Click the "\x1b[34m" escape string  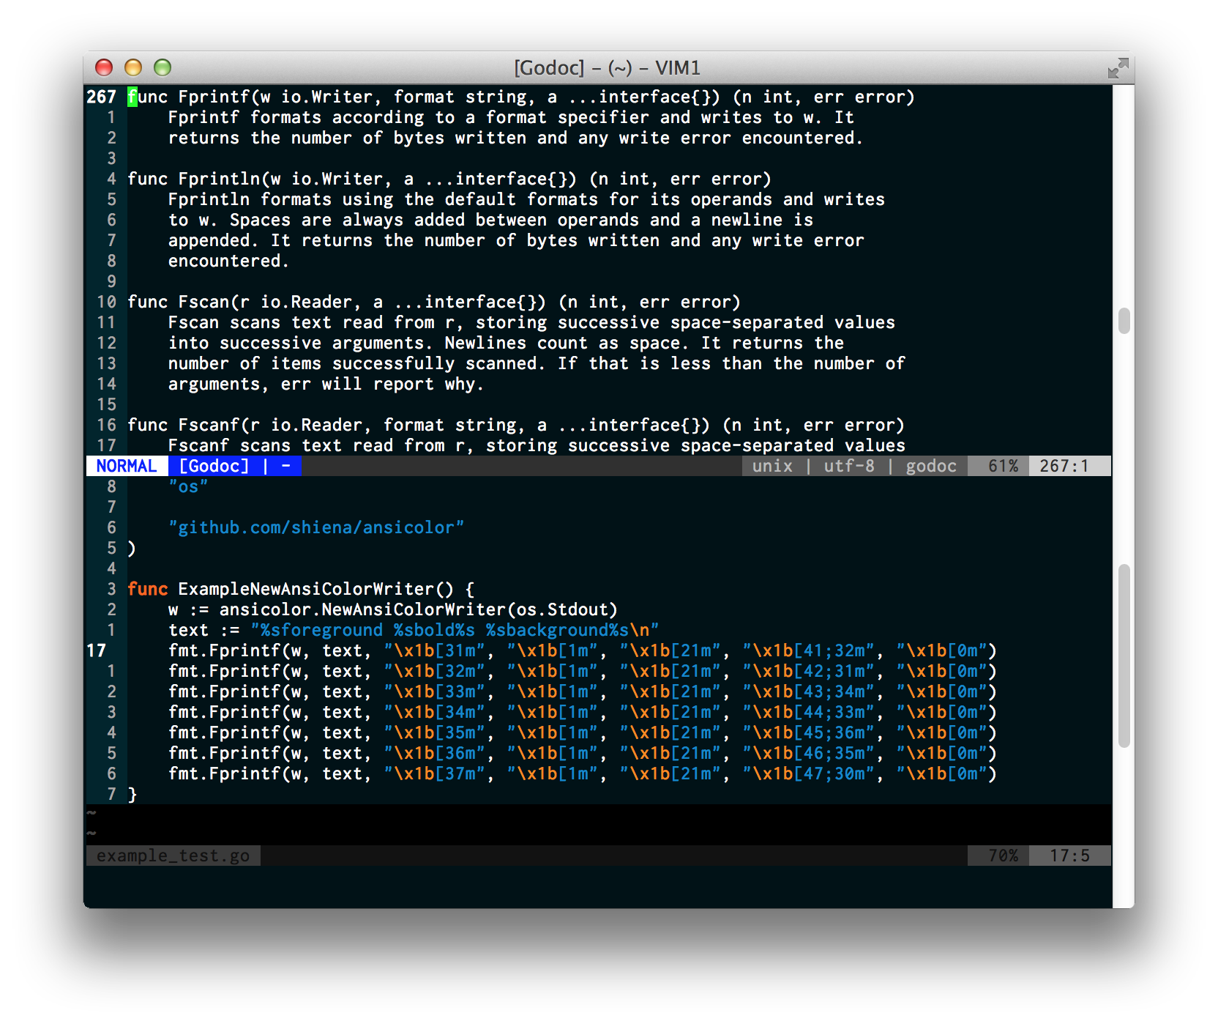(x=434, y=712)
